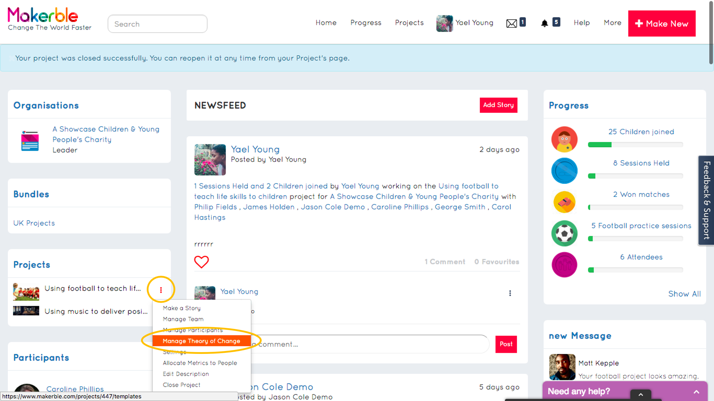The width and height of the screenshot is (714, 401).
Task: Click the Post comment button
Action: click(506, 344)
